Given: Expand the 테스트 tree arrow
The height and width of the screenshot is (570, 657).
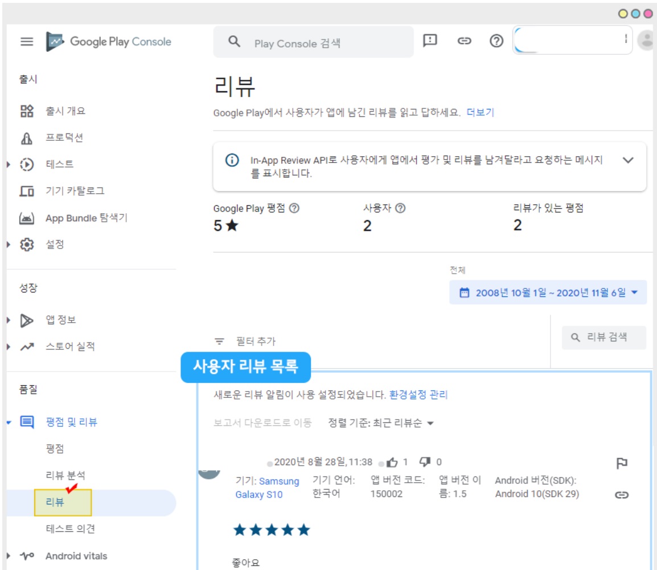Looking at the screenshot, I should [x=9, y=164].
